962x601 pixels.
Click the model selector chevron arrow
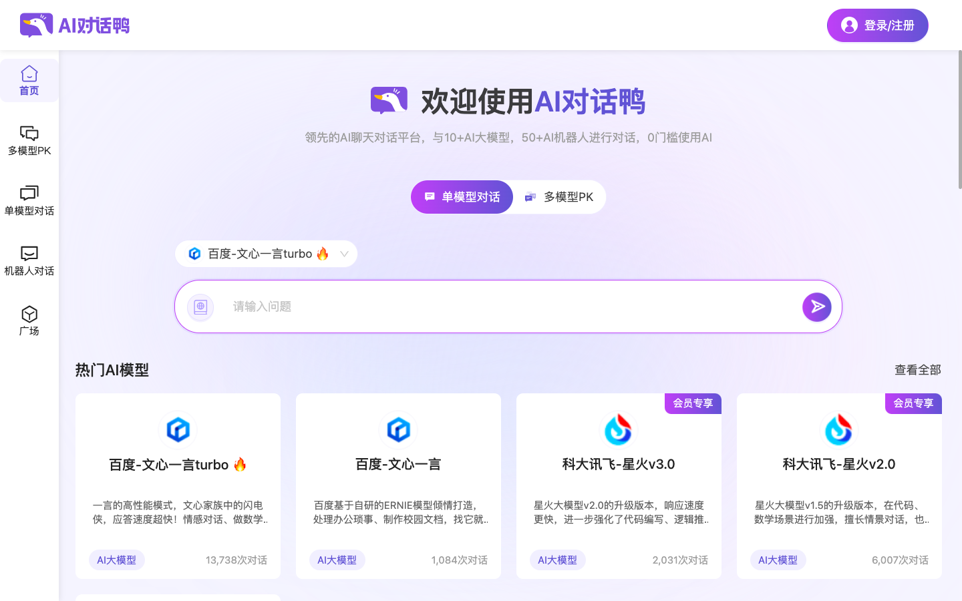pos(344,254)
